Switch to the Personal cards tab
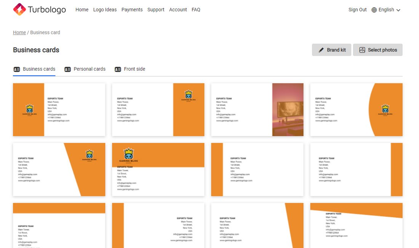 click(85, 69)
